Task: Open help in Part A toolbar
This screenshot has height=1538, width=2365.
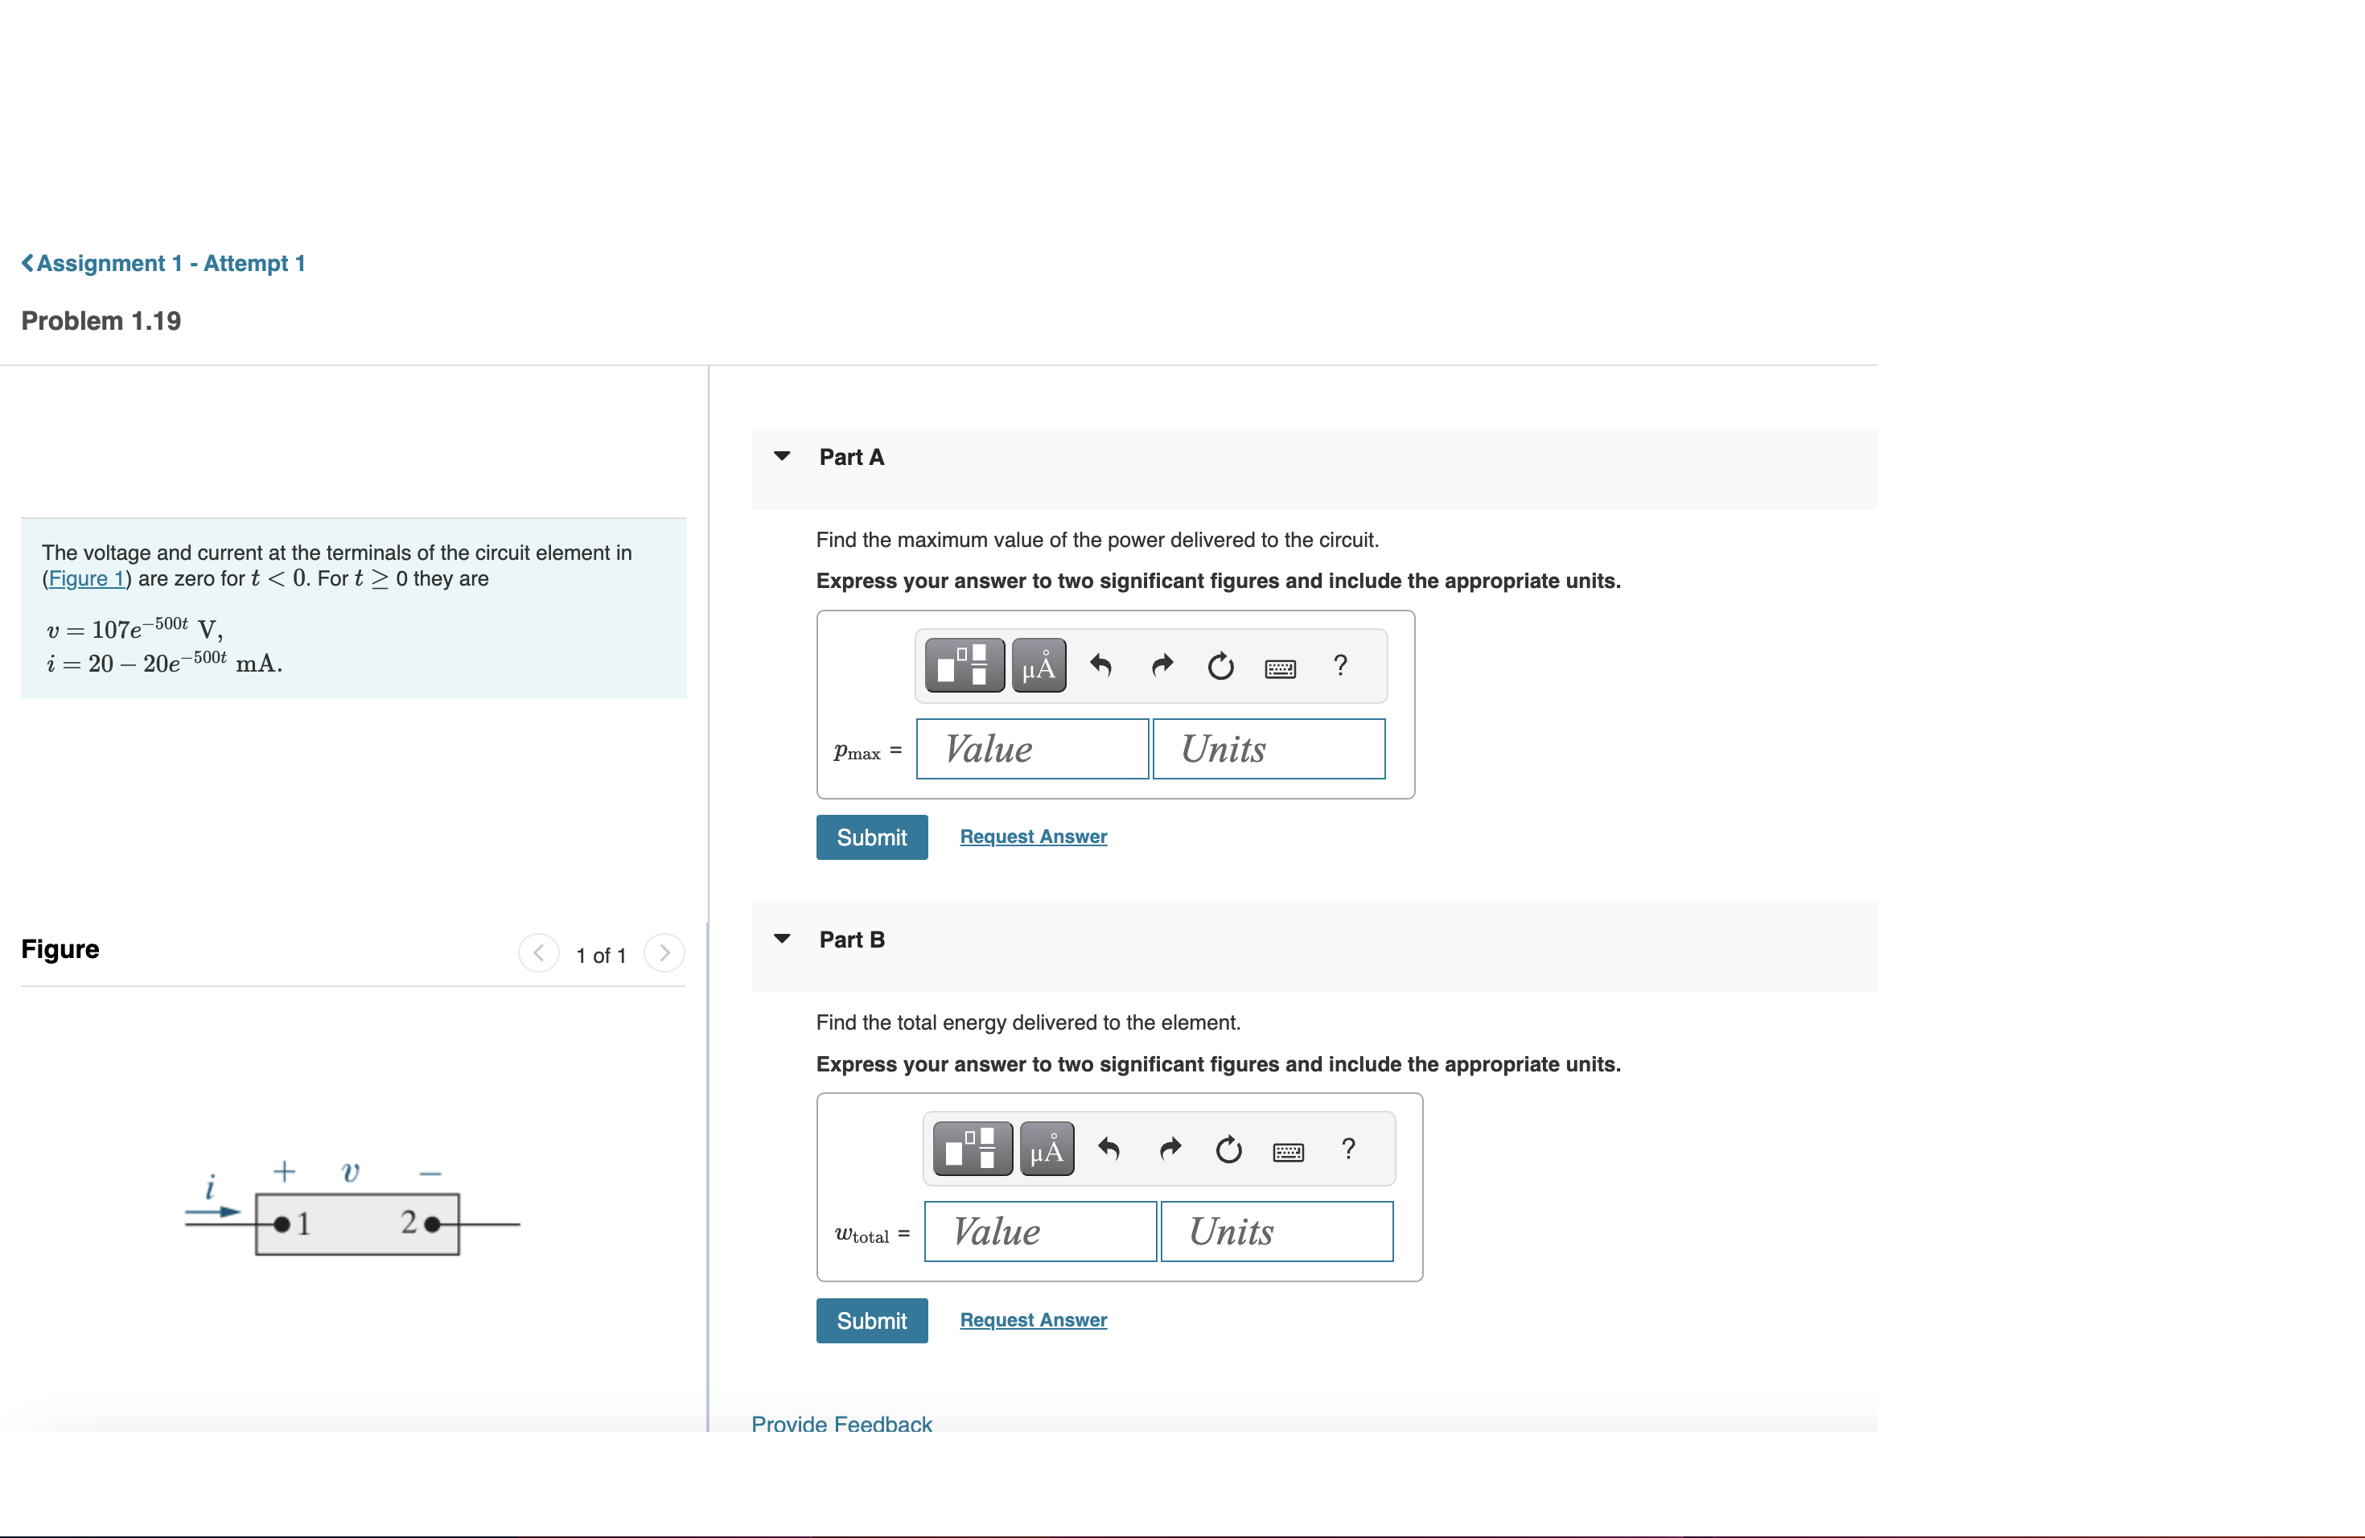Action: point(1340,664)
